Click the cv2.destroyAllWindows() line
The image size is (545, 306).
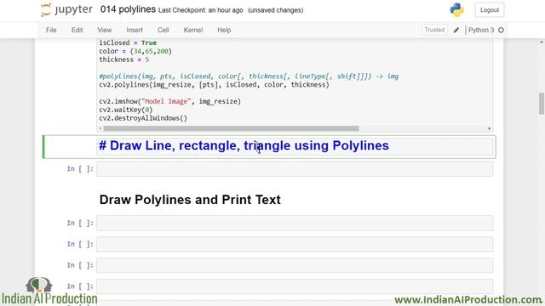click(x=143, y=118)
